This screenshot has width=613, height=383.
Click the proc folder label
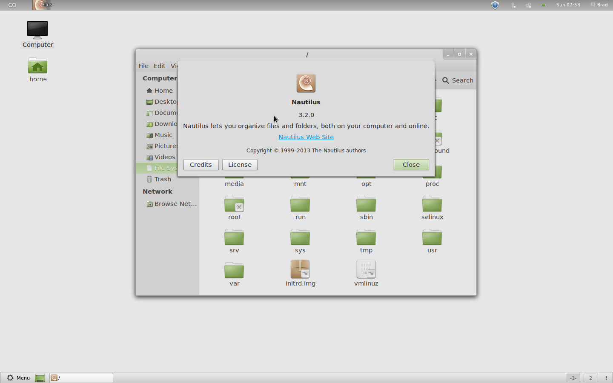pos(432,184)
